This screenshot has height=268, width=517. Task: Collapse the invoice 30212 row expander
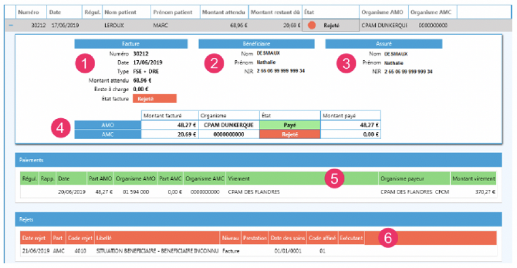[x=10, y=25]
